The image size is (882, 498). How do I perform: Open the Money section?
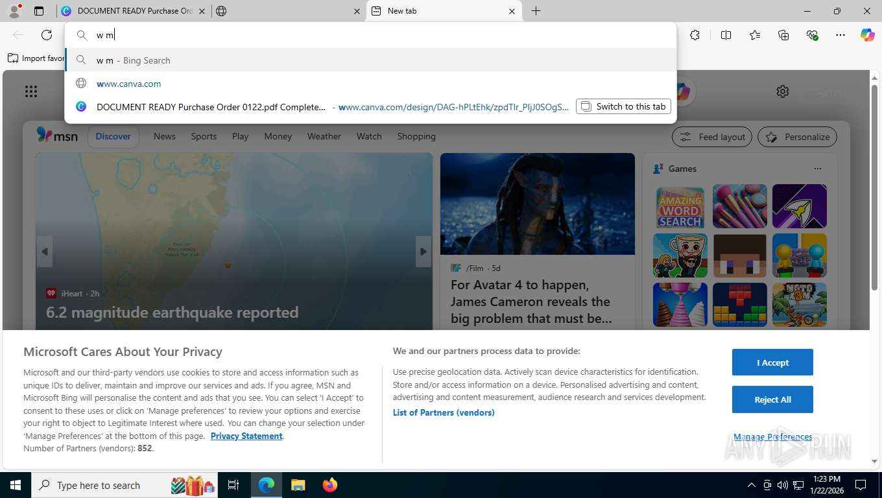[278, 136]
